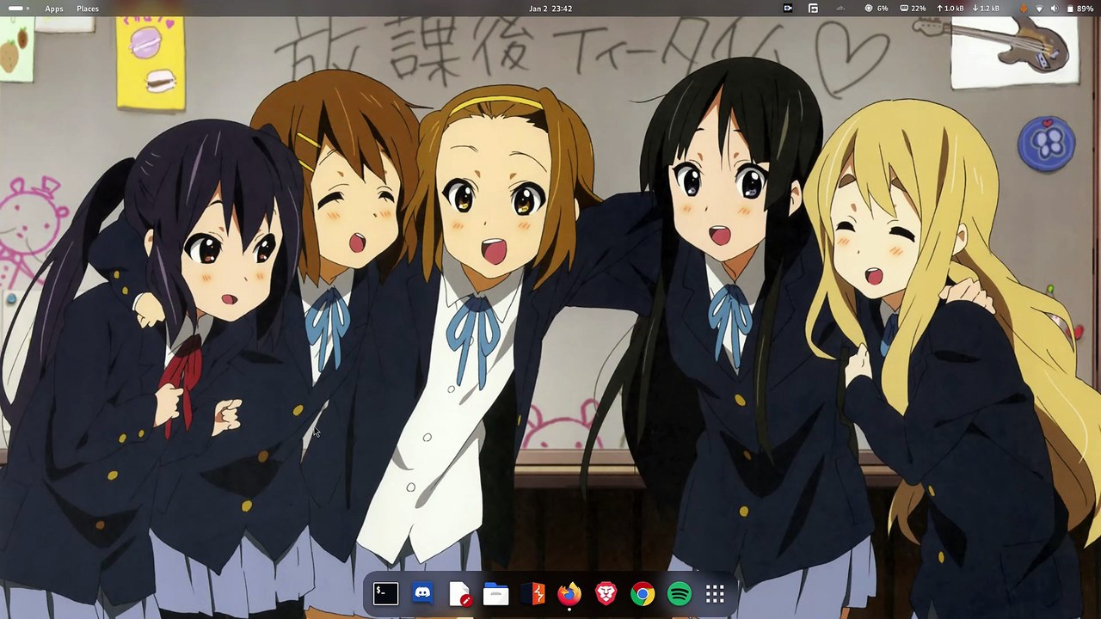Open Firefox from the dock
The height and width of the screenshot is (619, 1101).
click(x=569, y=593)
